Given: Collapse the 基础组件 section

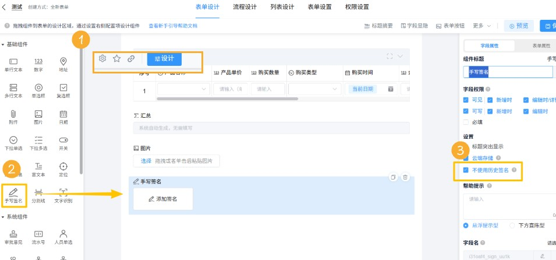Looking at the screenshot, I should click(x=3, y=44).
